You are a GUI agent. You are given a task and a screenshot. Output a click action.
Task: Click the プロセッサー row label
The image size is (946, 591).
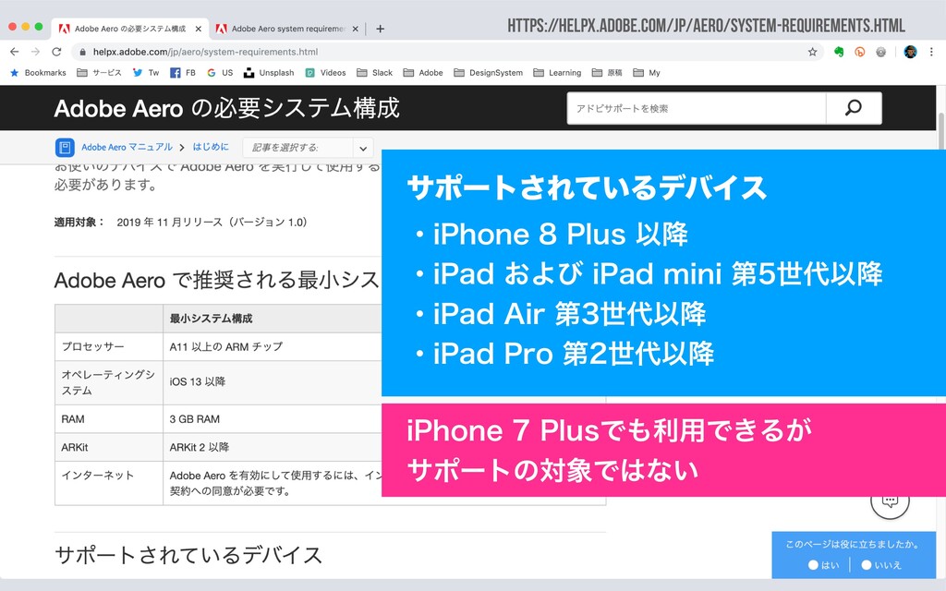(93, 347)
